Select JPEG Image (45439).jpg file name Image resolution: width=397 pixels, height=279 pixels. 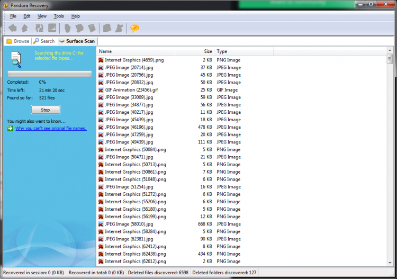pyautogui.click(x=129, y=120)
